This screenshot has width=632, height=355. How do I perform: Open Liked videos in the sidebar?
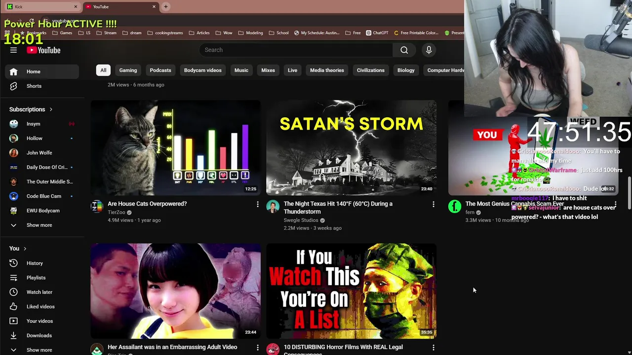pyautogui.click(x=42, y=307)
